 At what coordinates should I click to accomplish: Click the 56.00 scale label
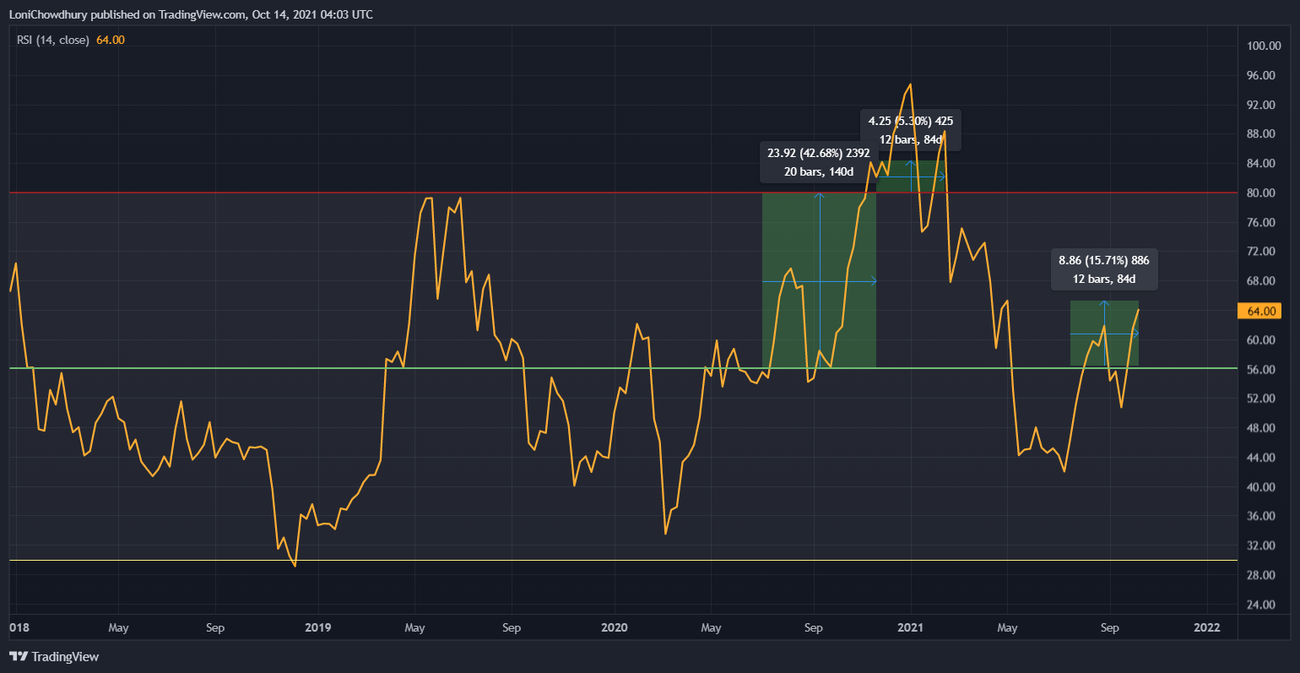[1260, 369]
